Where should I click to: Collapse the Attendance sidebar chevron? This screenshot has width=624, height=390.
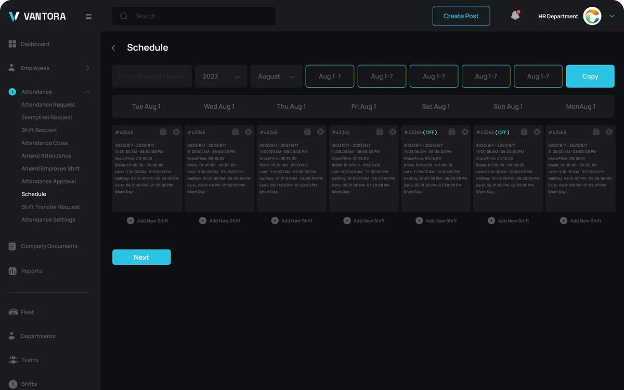pyautogui.click(x=87, y=92)
